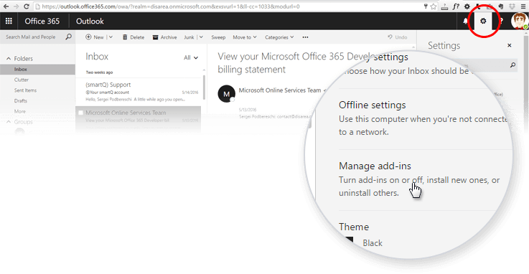Open the Drafts folder
The height and width of the screenshot is (274, 529).
click(x=21, y=100)
